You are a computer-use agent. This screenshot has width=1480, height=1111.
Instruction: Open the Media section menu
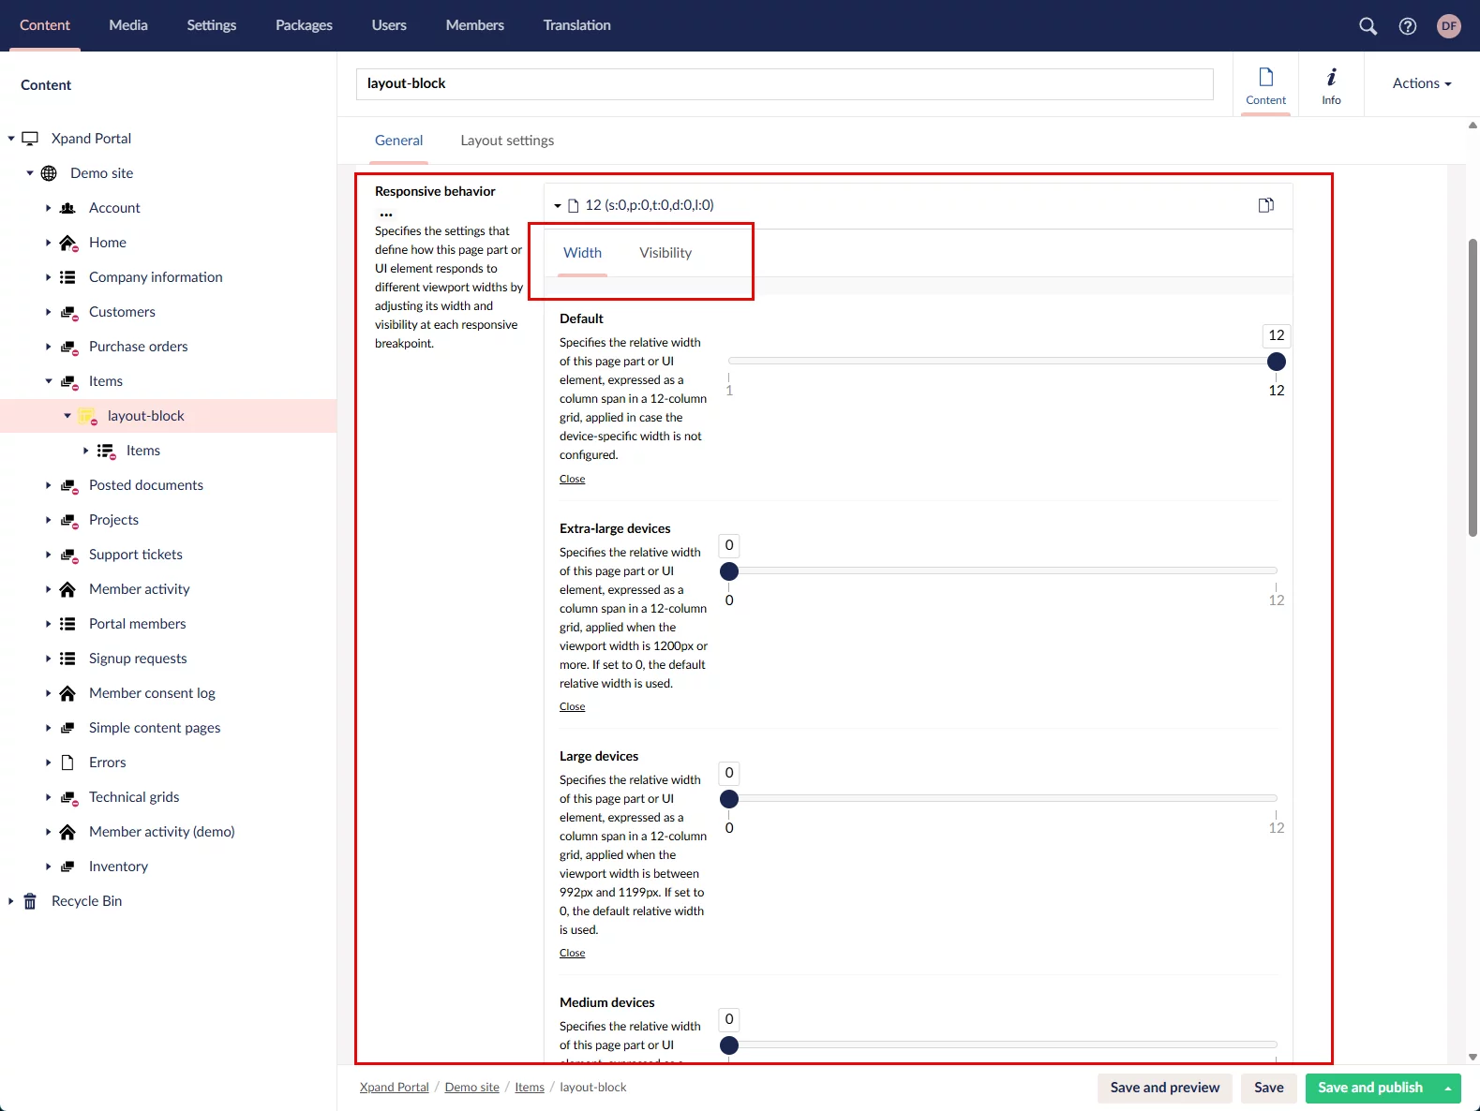point(128,25)
